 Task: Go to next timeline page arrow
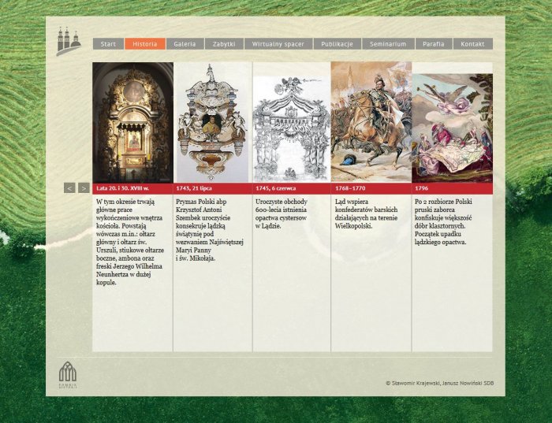[x=84, y=188]
